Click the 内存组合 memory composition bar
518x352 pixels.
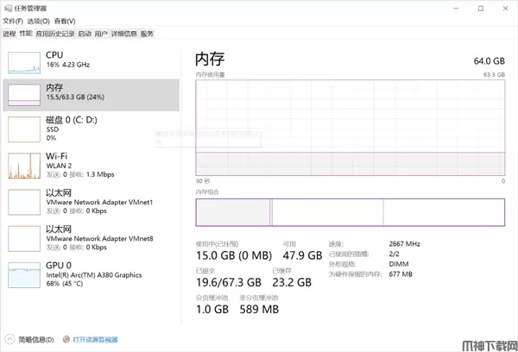(x=350, y=212)
